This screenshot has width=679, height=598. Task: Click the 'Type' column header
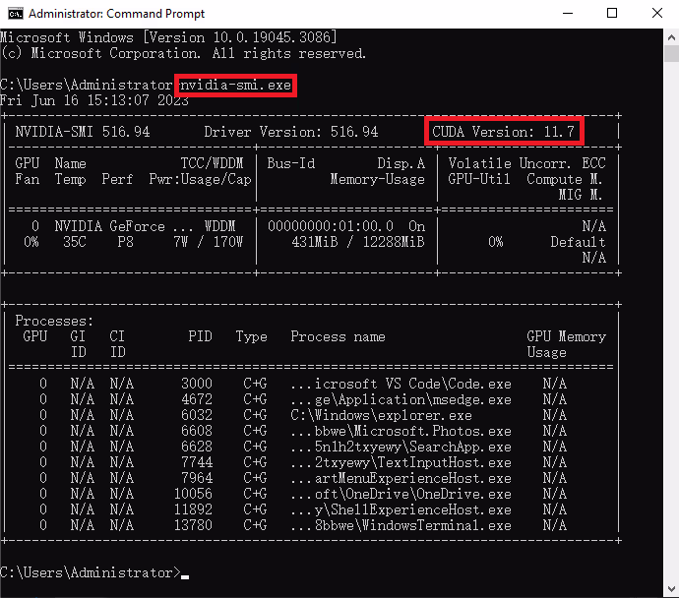(x=251, y=336)
